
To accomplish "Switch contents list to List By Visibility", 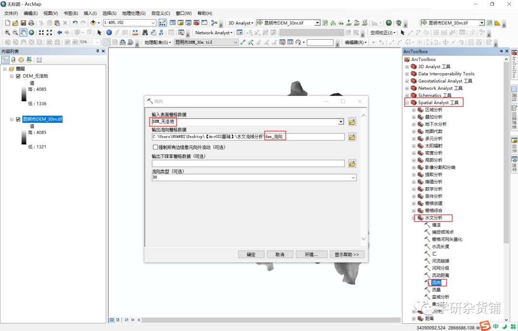I will tap(21, 60).
